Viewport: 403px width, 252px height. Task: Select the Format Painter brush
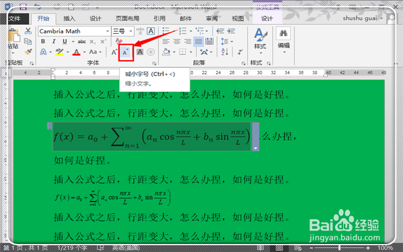pyautogui.click(x=28, y=52)
